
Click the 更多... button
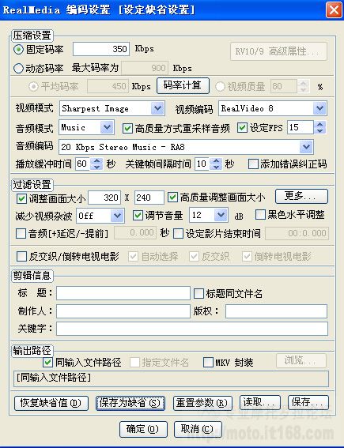(x=301, y=196)
